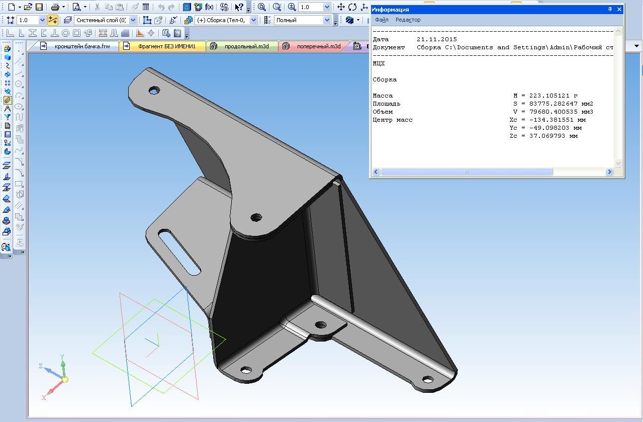Click the context help arrow-question icon
The height and width of the screenshot is (422, 643).
(x=239, y=7)
